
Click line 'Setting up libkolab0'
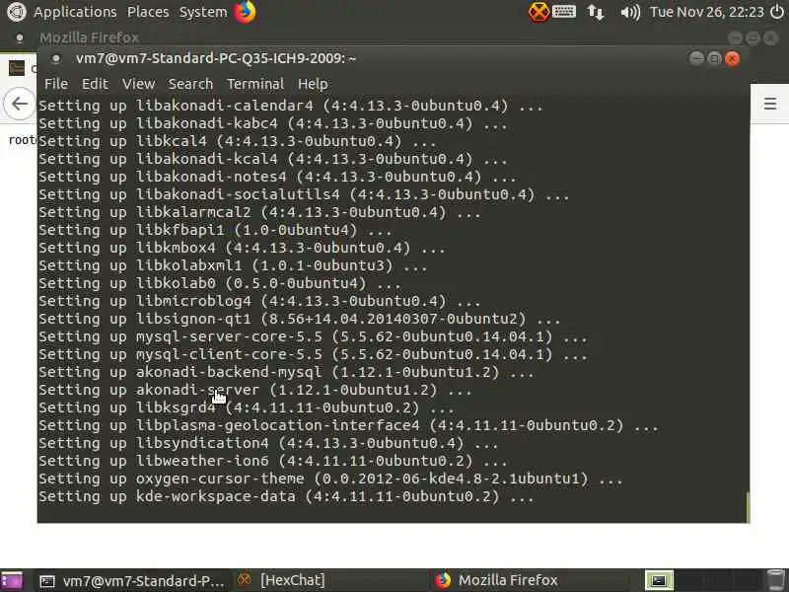219,283
